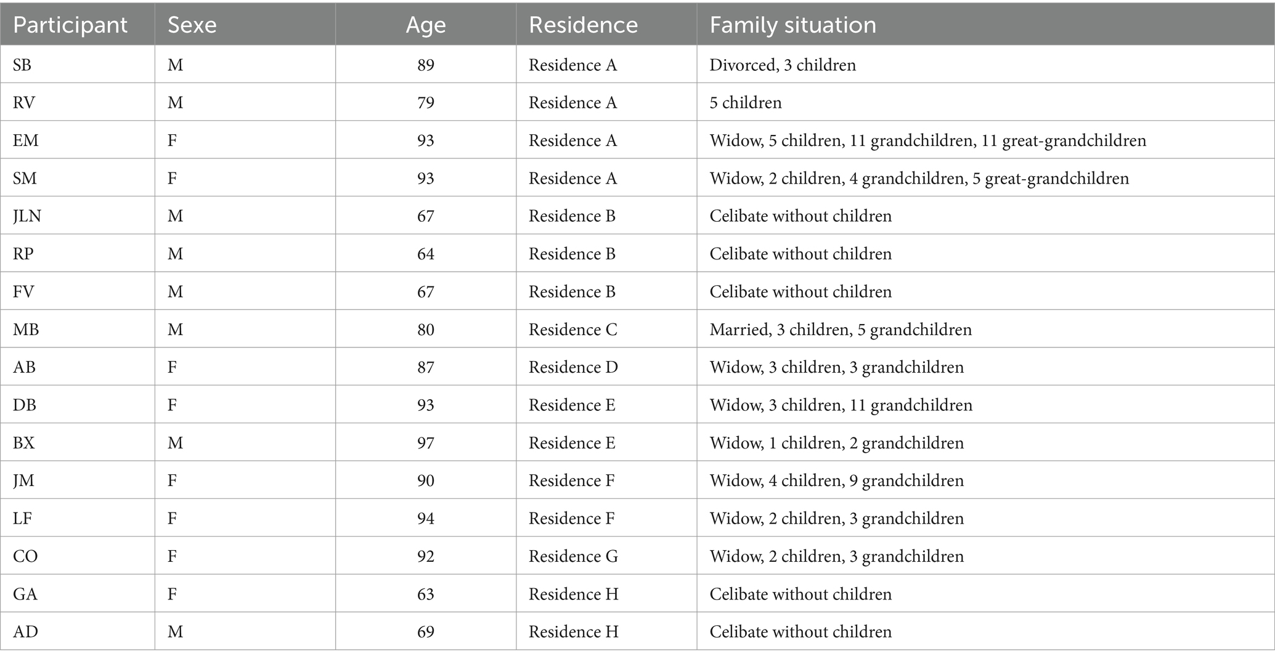Click age 79 in RV row
The image size is (1275, 661).
click(x=426, y=103)
